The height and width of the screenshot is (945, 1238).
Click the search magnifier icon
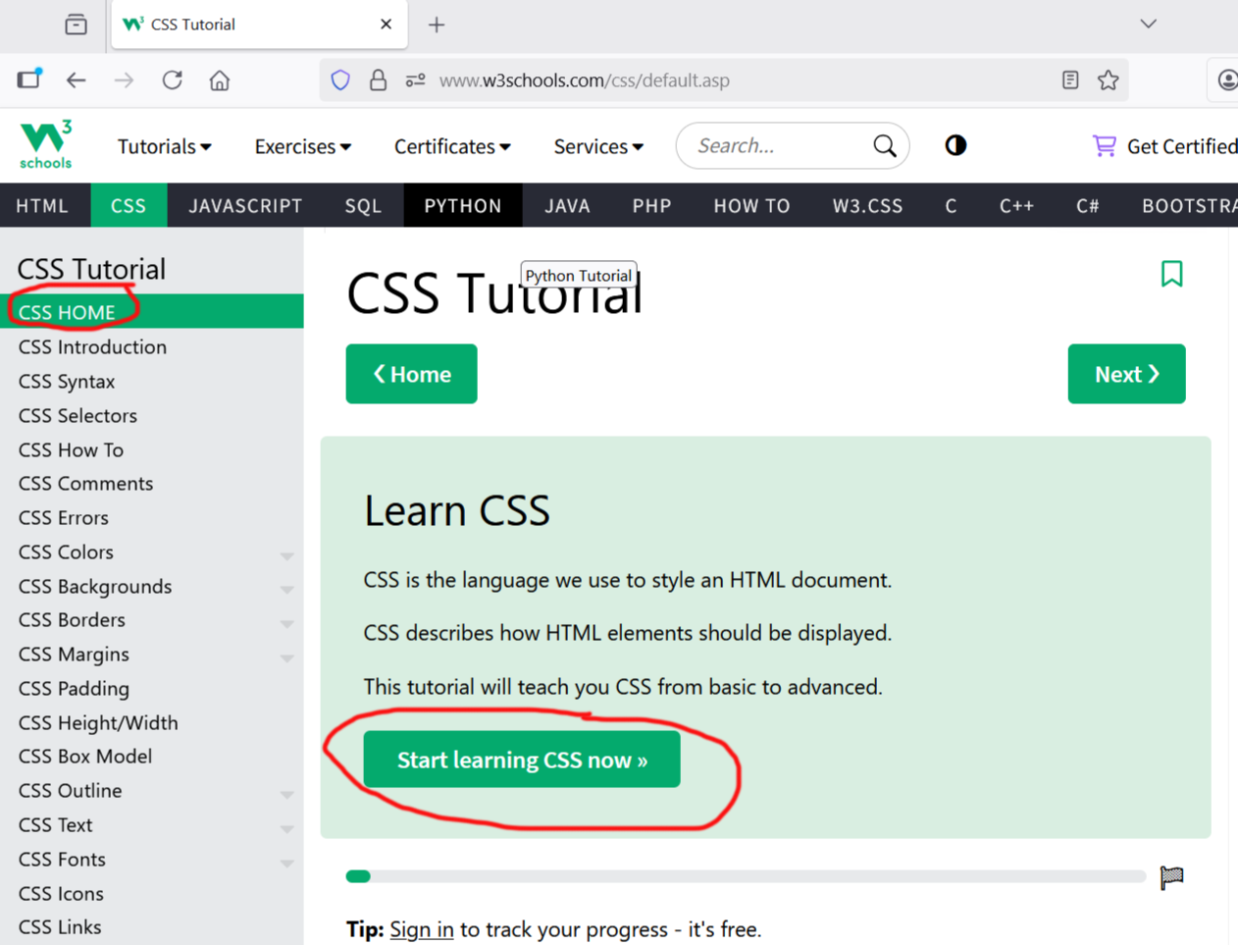tap(885, 146)
